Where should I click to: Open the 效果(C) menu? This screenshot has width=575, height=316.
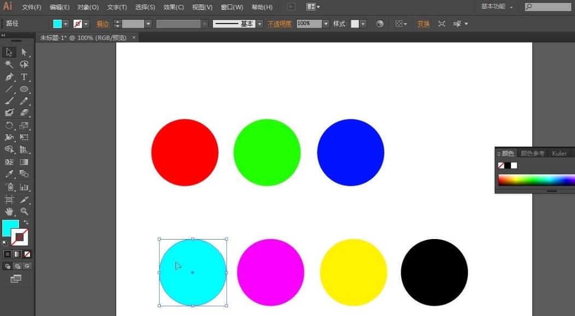pyautogui.click(x=173, y=7)
